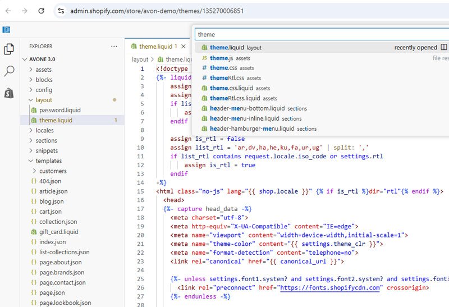The height and width of the screenshot is (307, 449).
Task: Open page.contact.json template file
Action: (x=72, y=283)
